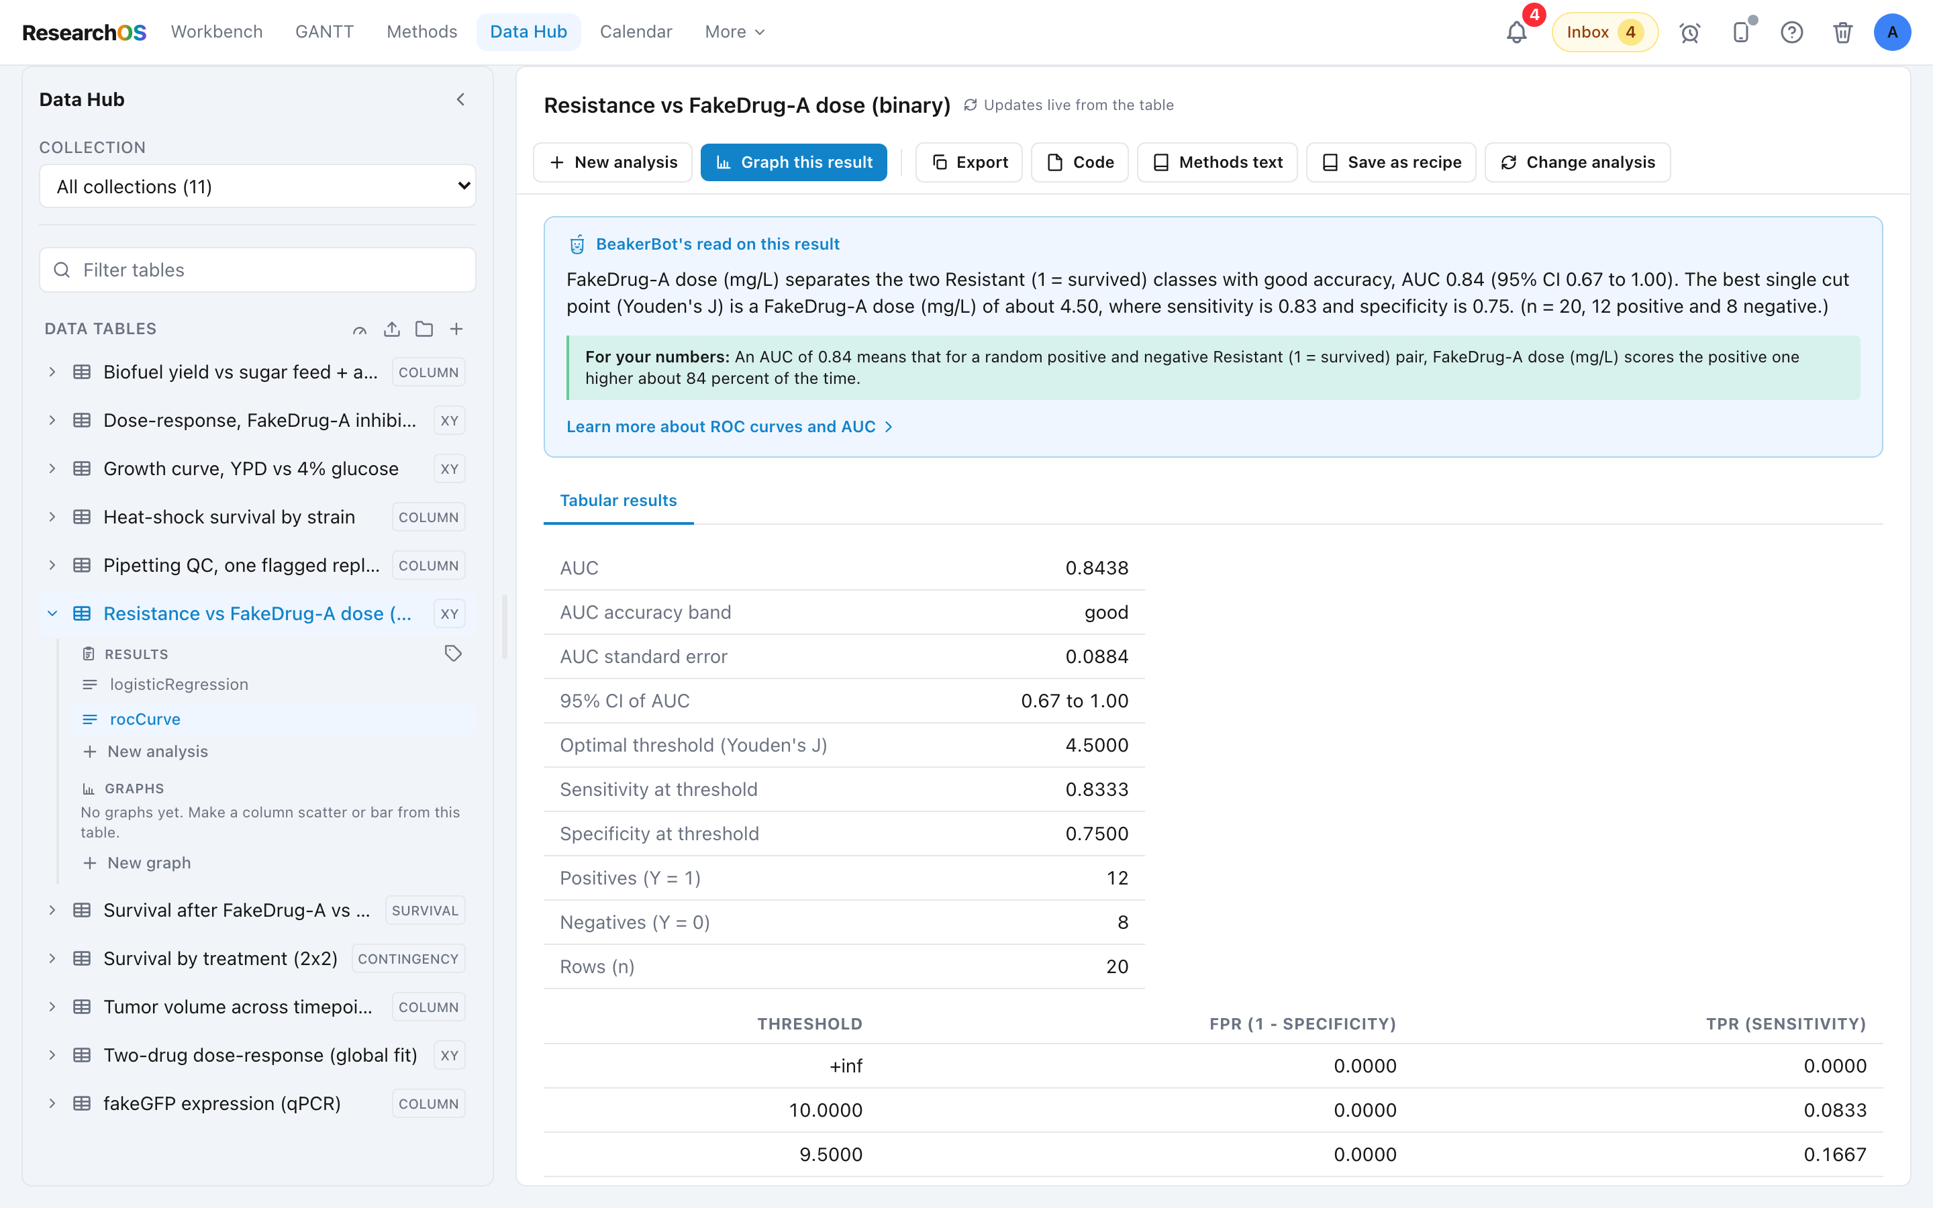Image resolution: width=1933 pixels, height=1208 pixels.
Task: Click the new folder icon in Data Tables
Action: (424, 329)
